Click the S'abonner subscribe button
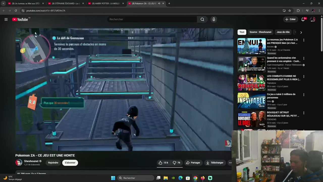This screenshot has width=323, height=182. [70, 163]
